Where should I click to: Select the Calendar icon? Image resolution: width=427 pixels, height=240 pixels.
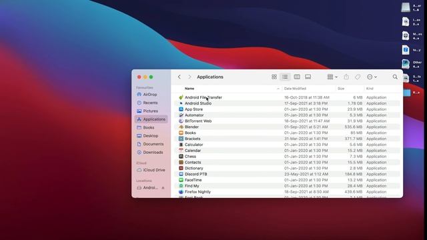pos(181,151)
